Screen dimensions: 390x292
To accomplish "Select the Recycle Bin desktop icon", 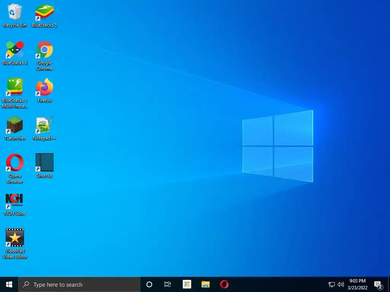I will click(x=15, y=15).
